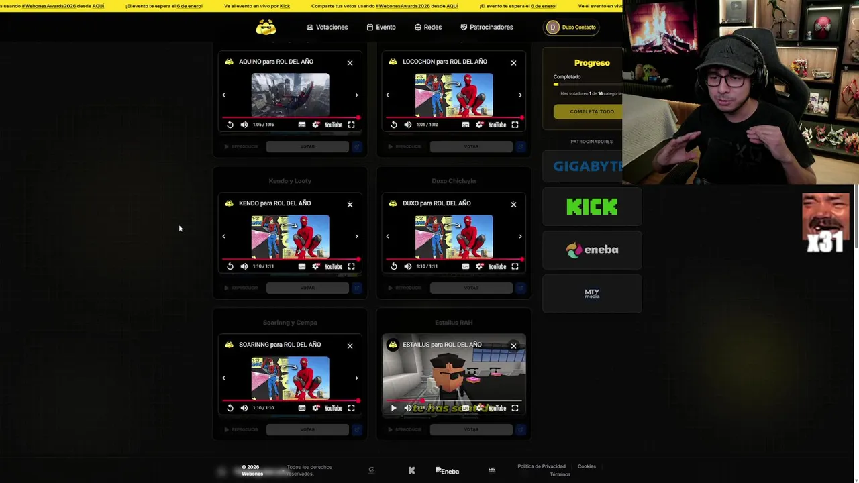Go to the next clip in LOCOCHON player
The width and height of the screenshot is (859, 483).
coord(520,95)
